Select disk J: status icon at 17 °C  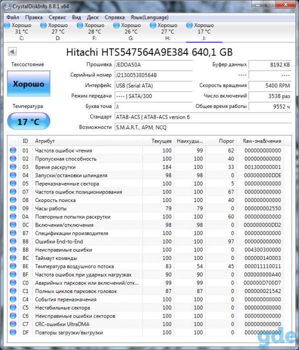(x=189, y=25)
